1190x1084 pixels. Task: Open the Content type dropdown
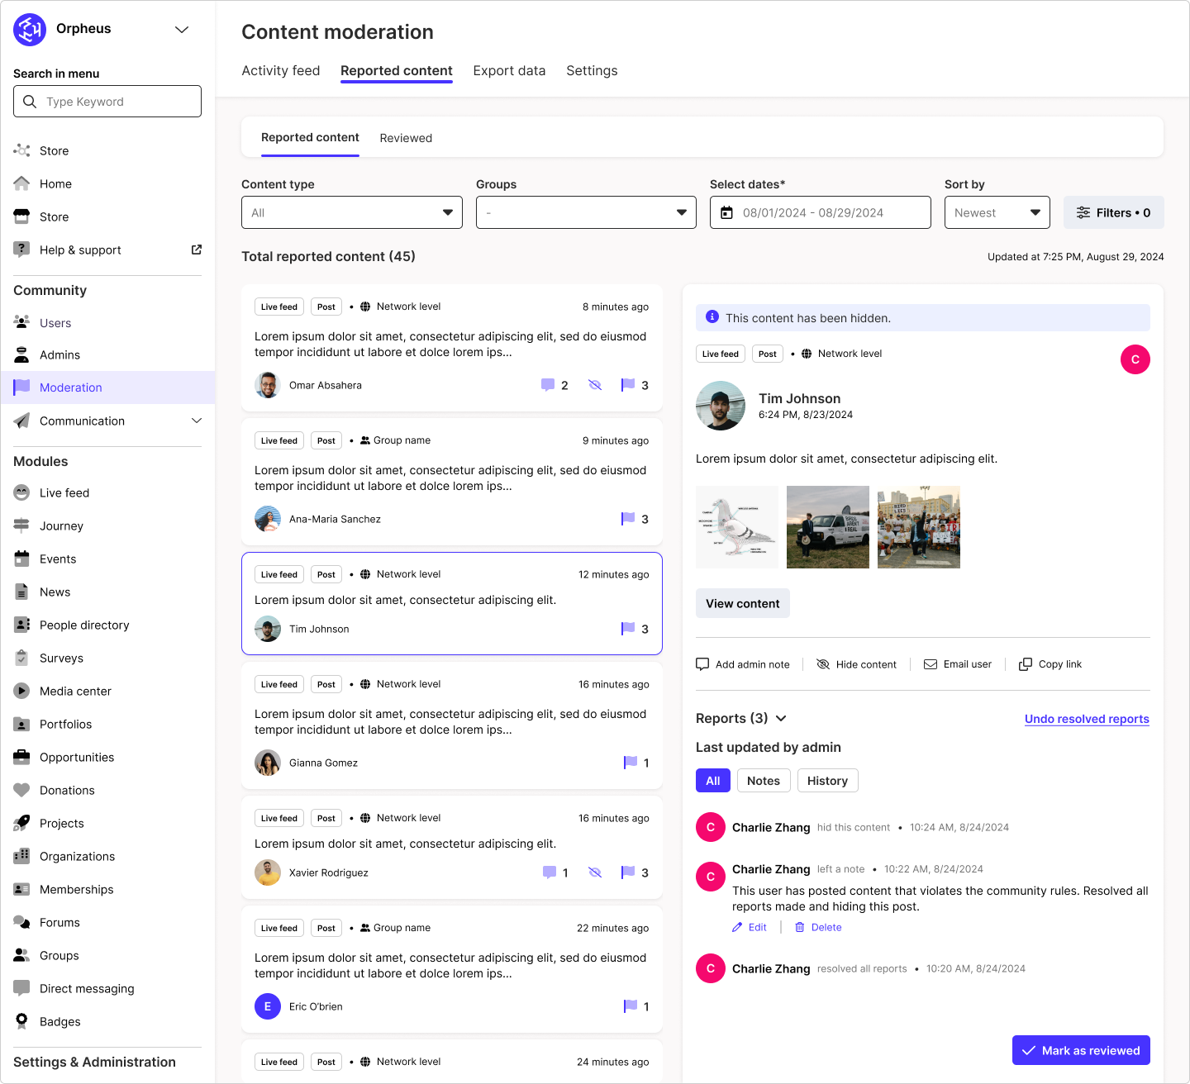click(x=352, y=212)
